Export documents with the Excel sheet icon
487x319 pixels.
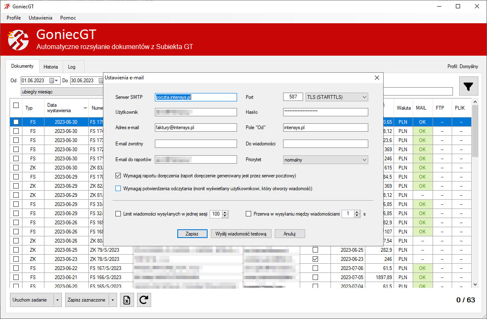(127, 300)
